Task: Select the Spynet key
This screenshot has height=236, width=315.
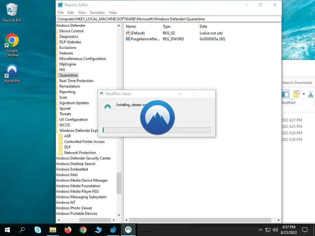Action: [65, 108]
